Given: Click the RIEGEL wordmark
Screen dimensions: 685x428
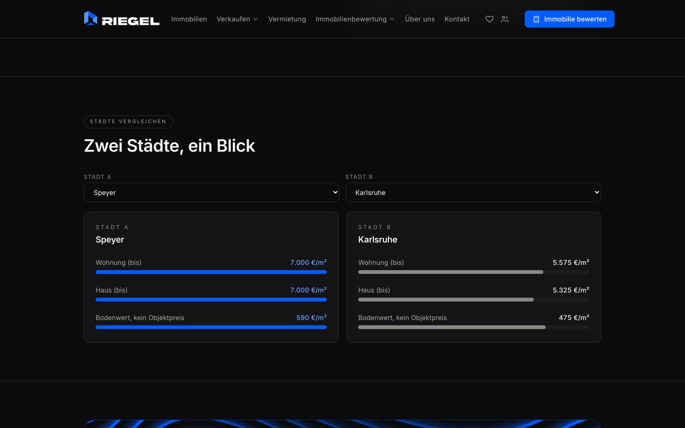Looking at the screenshot, I should [x=131, y=21].
